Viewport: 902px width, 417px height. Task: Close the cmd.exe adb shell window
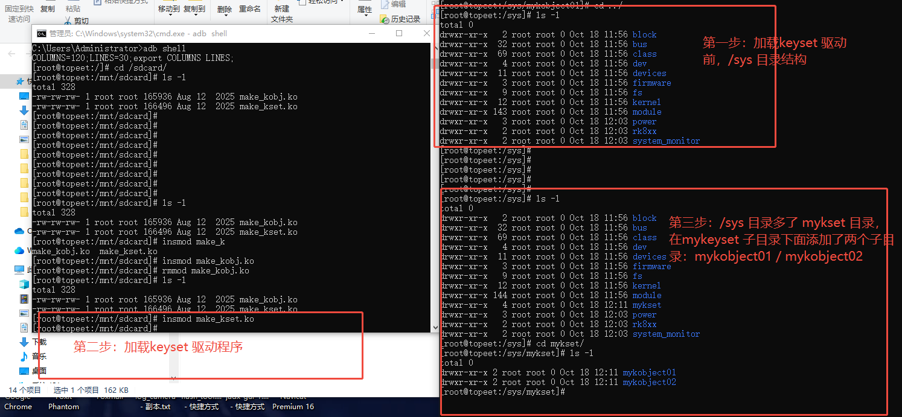point(426,34)
